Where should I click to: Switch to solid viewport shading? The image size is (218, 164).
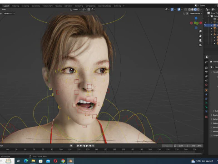193,10
